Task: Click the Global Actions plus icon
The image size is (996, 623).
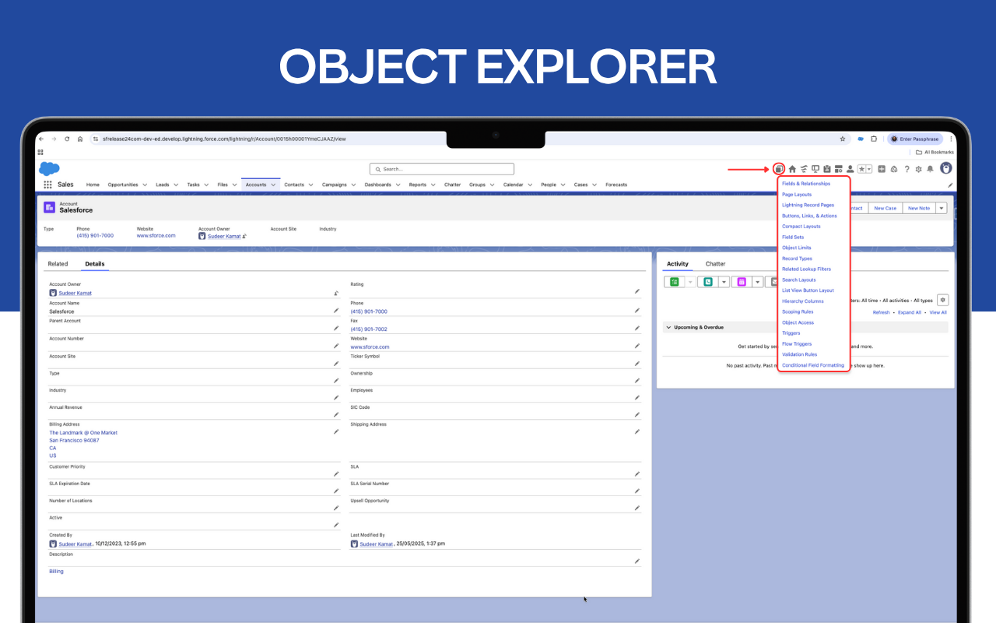Action: click(x=882, y=169)
